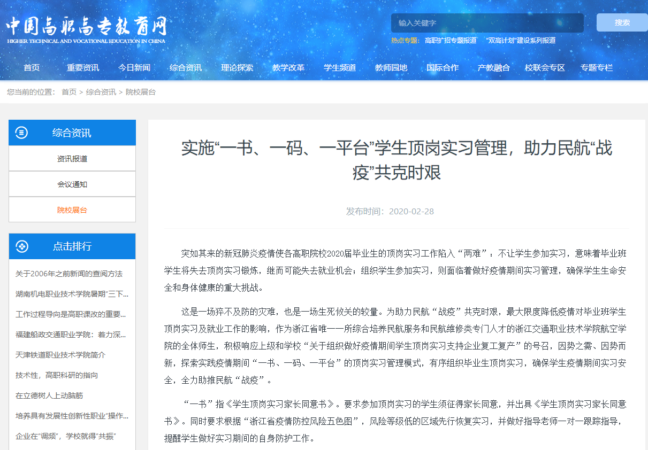648x450 pixels.
Task: Open the 重要资讯 navigation menu item
Action: coord(83,68)
